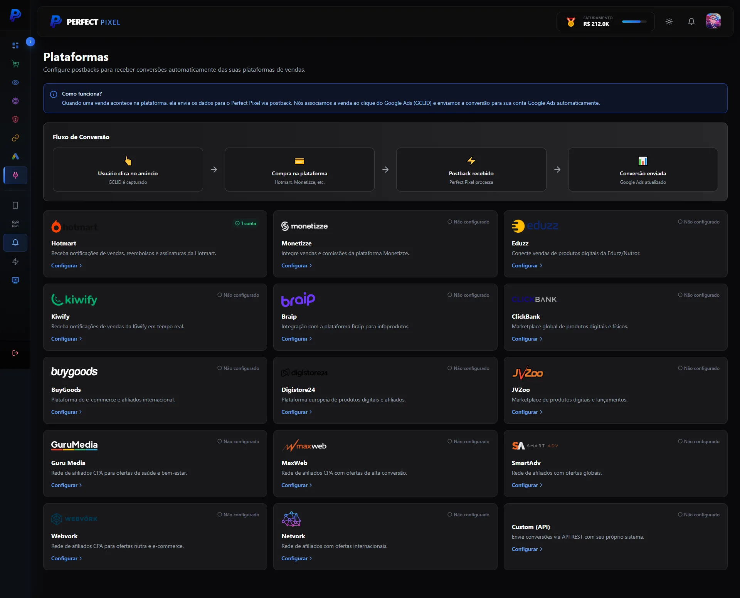Click Configurar link under Custom (API)

526,549
